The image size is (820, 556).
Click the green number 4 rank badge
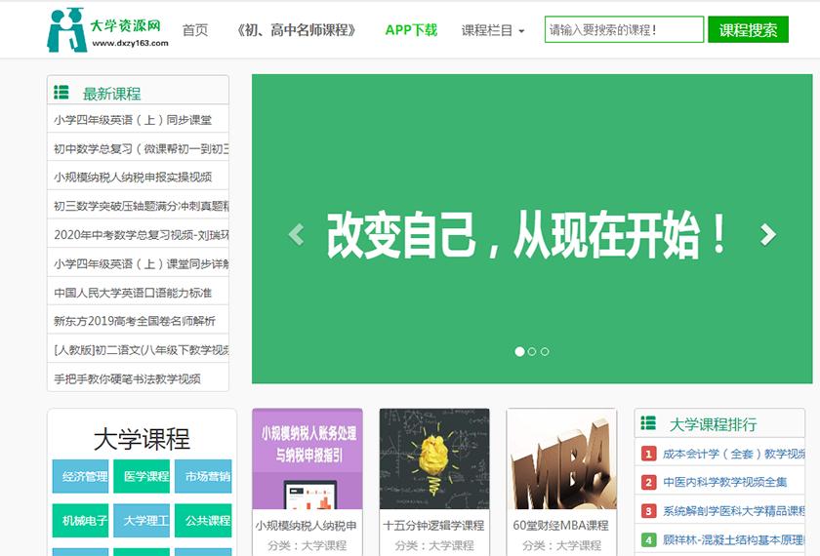coord(648,539)
